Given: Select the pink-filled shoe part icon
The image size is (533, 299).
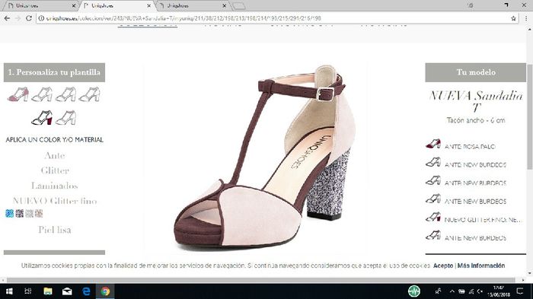Looking at the screenshot, I should [x=18, y=94].
